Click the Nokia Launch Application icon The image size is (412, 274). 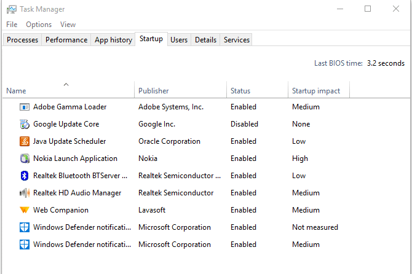click(x=25, y=159)
